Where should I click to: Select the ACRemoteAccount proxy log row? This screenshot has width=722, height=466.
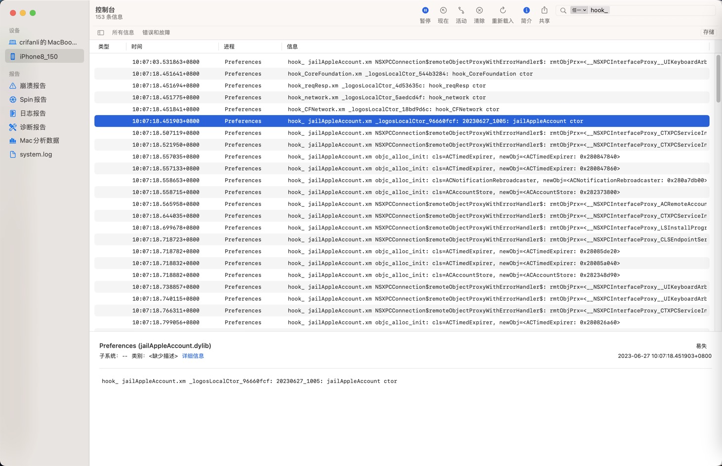401,204
